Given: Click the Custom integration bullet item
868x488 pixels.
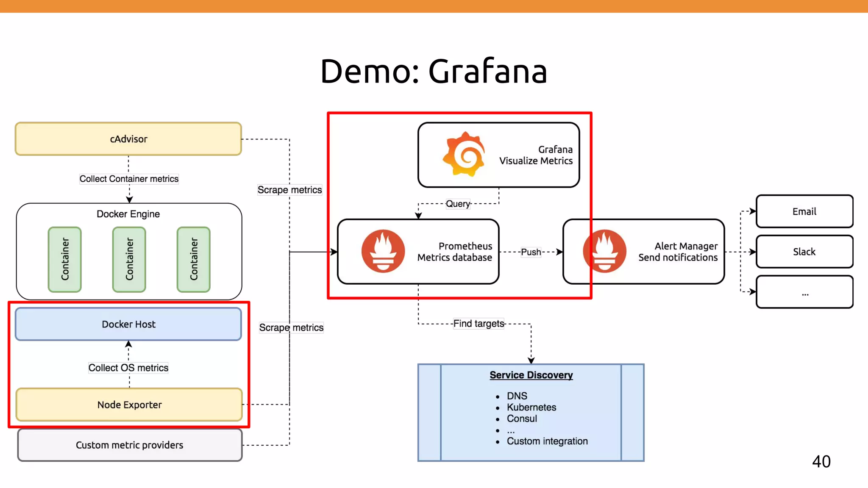Looking at the screenshot, I should coord(547,441).
